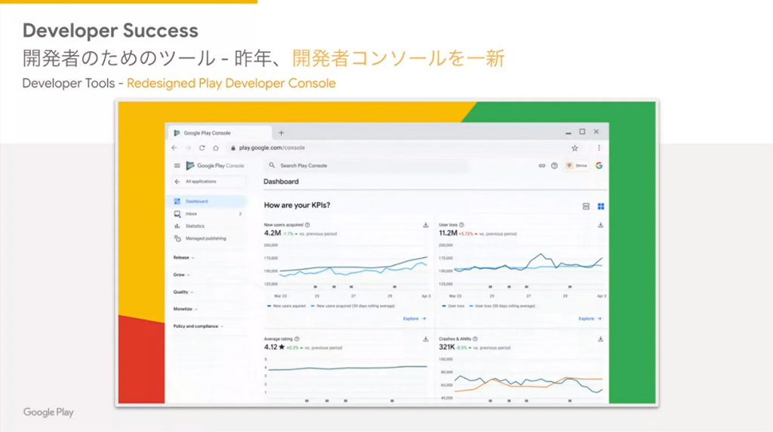The image size is (773, 432).
Task: Download the User loss chart
Action: click(600, 225)
